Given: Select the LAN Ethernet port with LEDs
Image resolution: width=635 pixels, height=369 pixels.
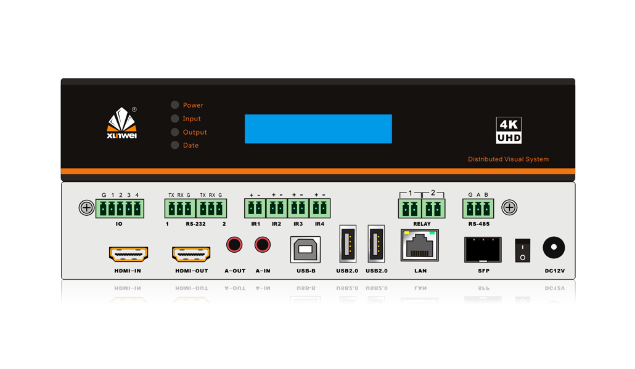Looking at the screenshot, I should 420,246.
